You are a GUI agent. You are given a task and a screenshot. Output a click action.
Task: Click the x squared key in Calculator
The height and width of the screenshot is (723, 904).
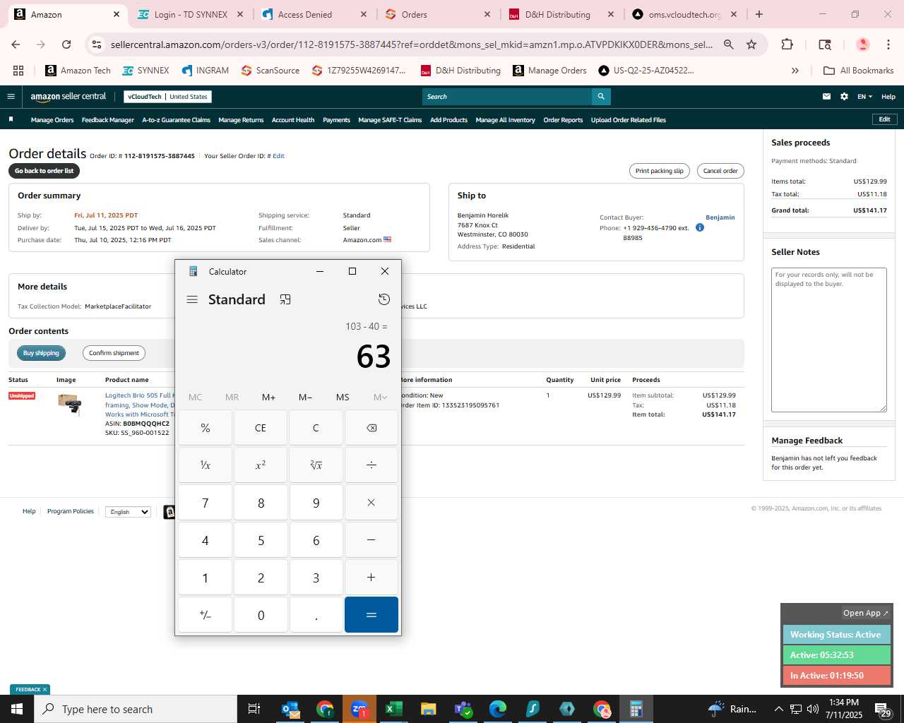tap(261, 465)
